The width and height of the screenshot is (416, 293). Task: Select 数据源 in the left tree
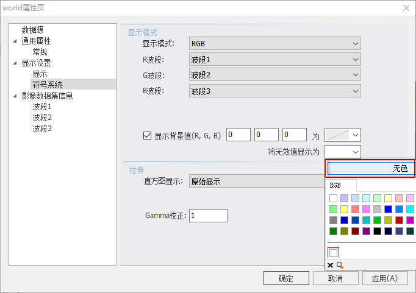tap(32, 30)
